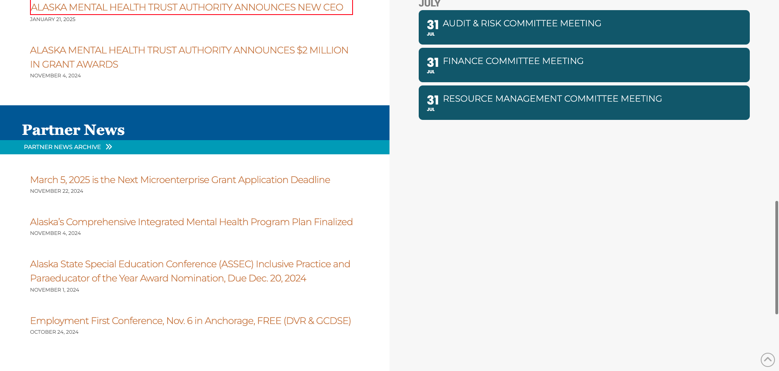
Task: Click the Partner News section heading
Action: click(73, 130)
